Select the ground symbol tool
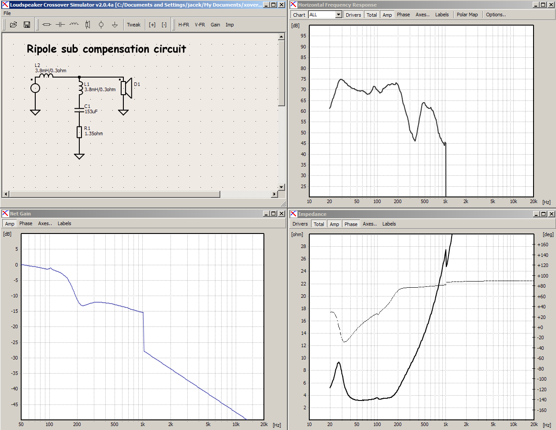Image resolution: width=556 pixels, height=430 pixels. tap(115, 25)
